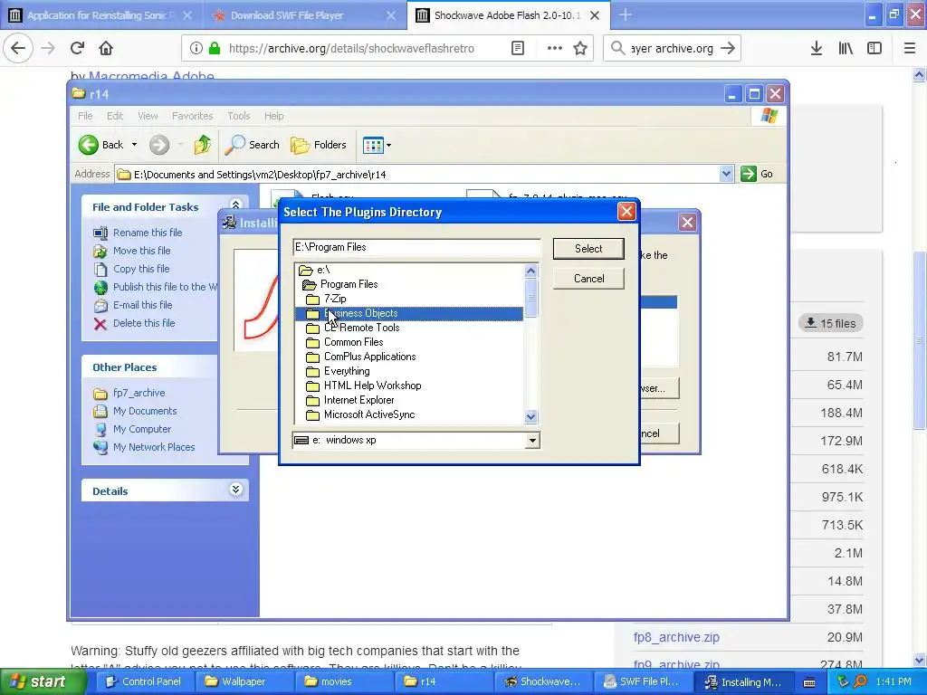927x695 pixels.
Task: Click folder list scroll up arrow
Action: tap(530, 271)
